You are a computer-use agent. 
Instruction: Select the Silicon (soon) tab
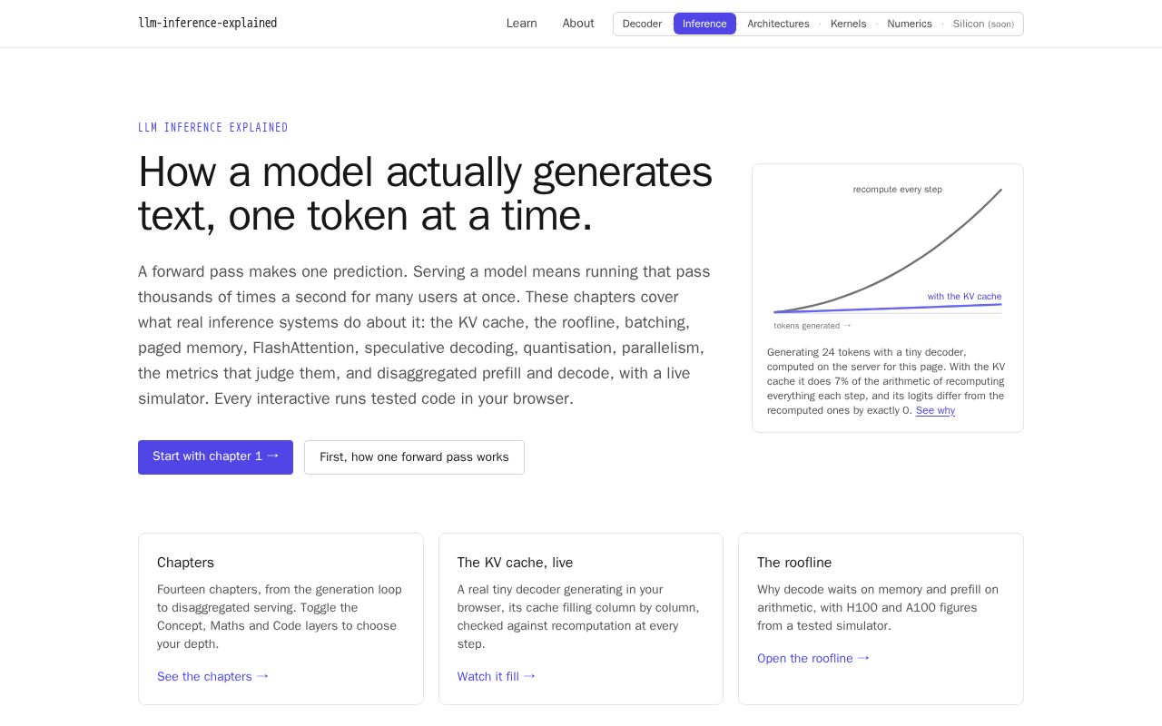tap(983, 24)
